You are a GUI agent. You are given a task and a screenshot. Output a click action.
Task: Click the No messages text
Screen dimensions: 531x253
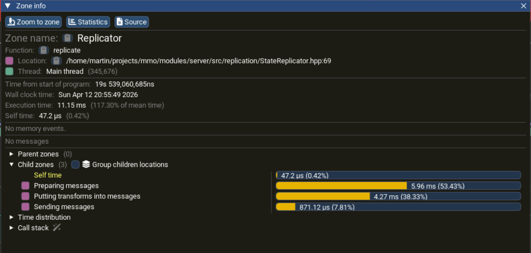pyautogui.click(x=27, y=142)
